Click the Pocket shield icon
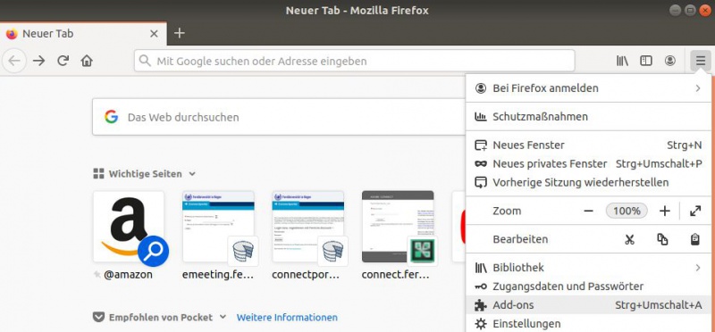 point(98,317)
